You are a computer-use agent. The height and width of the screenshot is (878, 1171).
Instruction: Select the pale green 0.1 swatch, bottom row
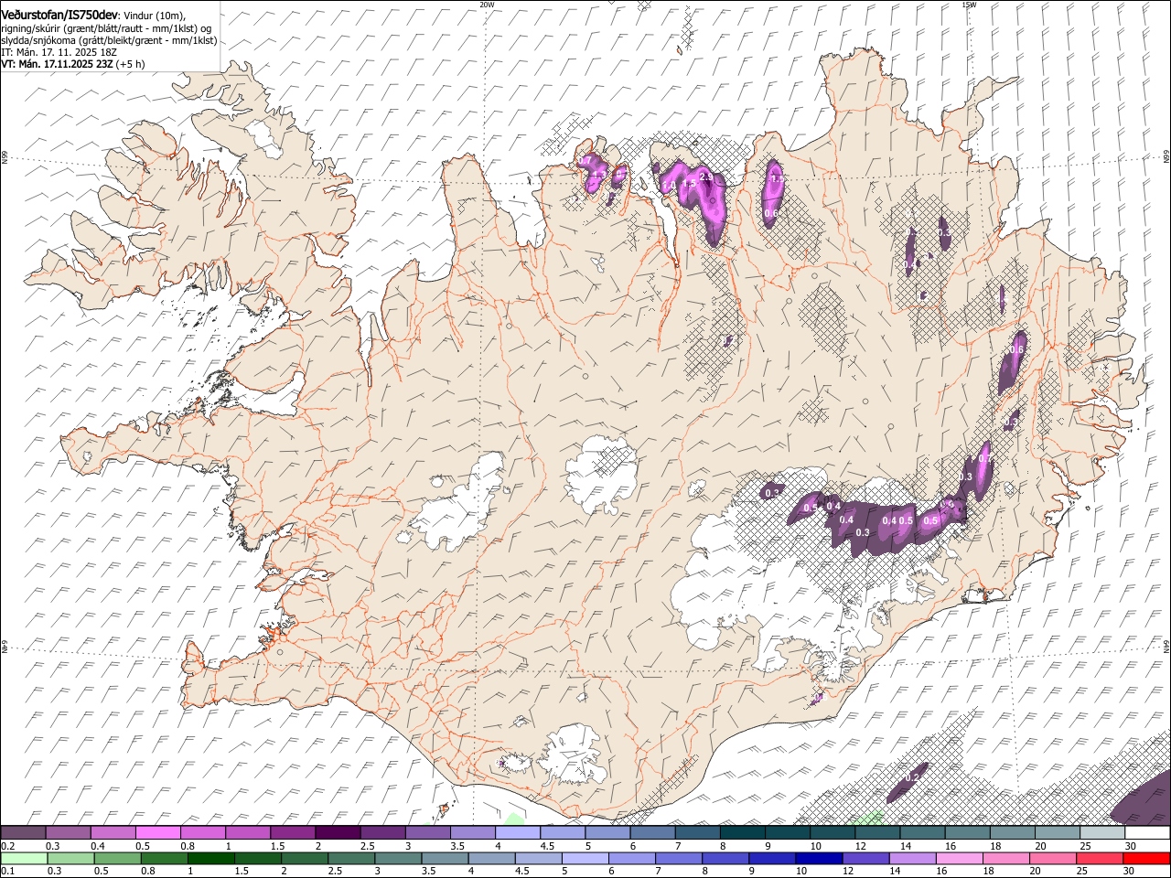(24, 859)
